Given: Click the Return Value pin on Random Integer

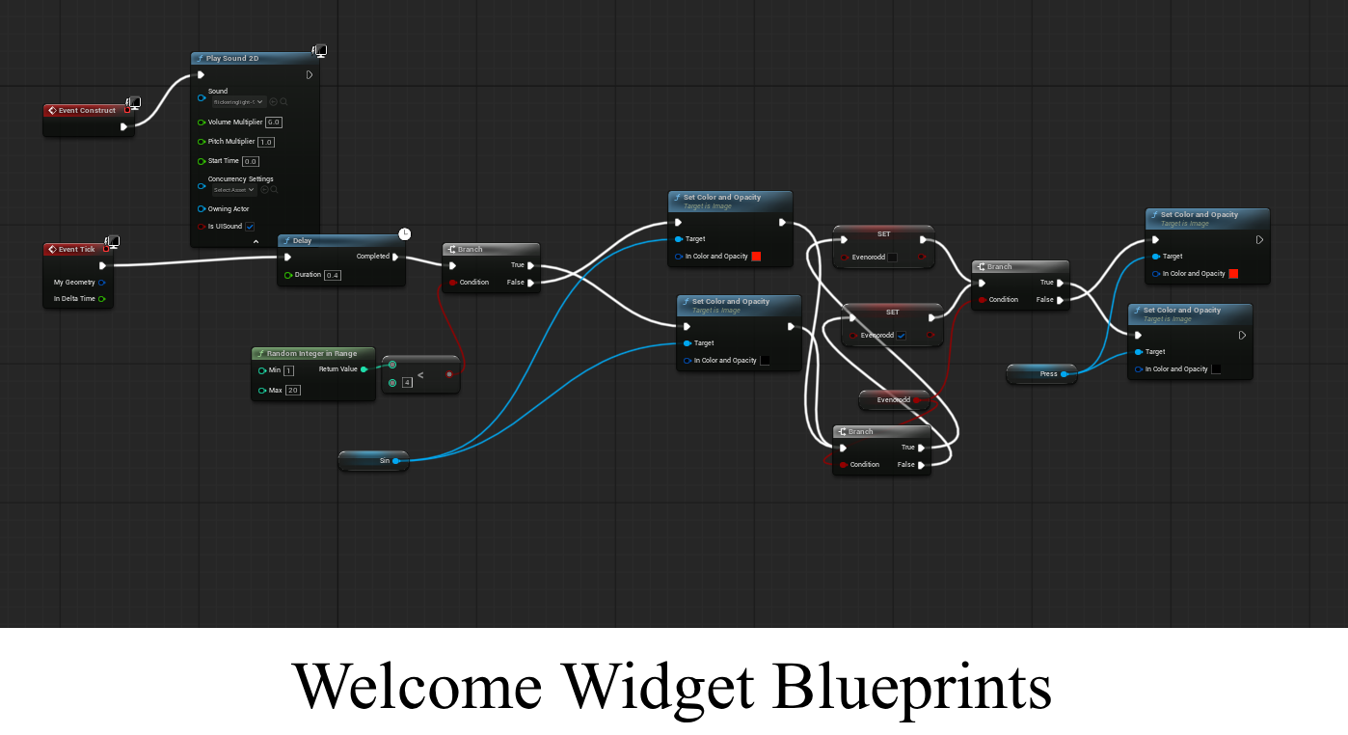Looking at the screenshot, I should (x=364, y=369).
